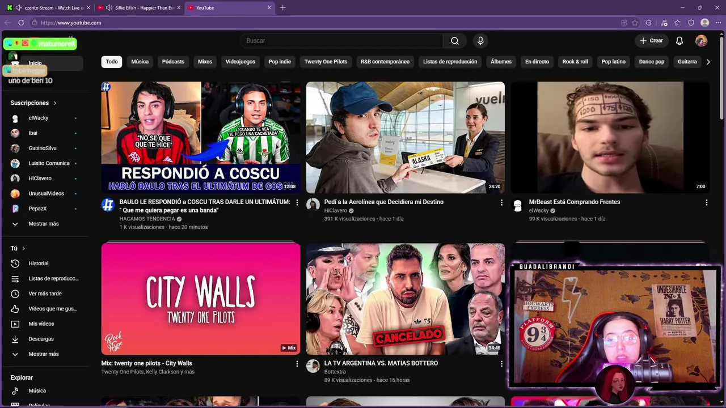Image resolution: width=726 pixels, height=408 pixels.
Task: Open video title LA TV ARGENTINA VS. MATIAS BOTTERO
Action: pyautogui.click(x=381, y=363)
